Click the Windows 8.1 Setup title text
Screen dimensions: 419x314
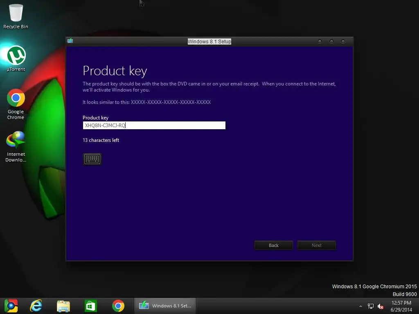(209, 41)
